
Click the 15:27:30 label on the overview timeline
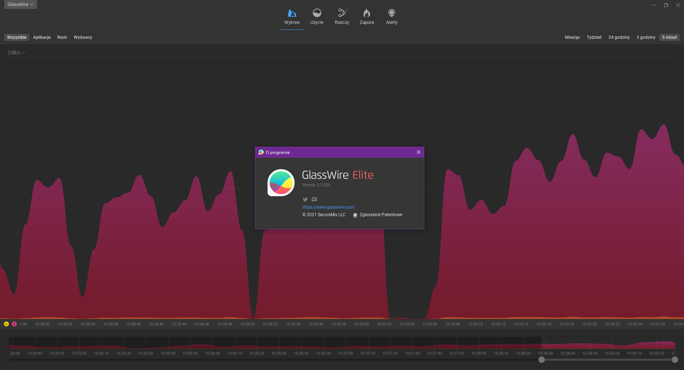pos(412,353)
